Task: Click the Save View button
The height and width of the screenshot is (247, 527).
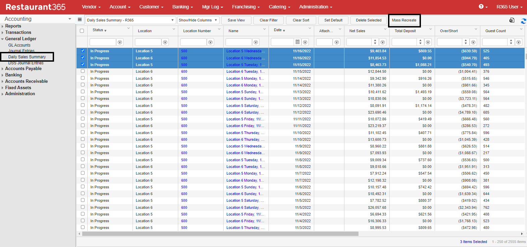Action: (236, 20)
